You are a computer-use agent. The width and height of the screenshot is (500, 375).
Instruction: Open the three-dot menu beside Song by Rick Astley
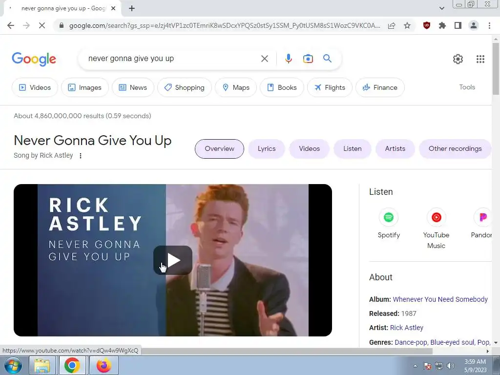(x=81, y=156)
